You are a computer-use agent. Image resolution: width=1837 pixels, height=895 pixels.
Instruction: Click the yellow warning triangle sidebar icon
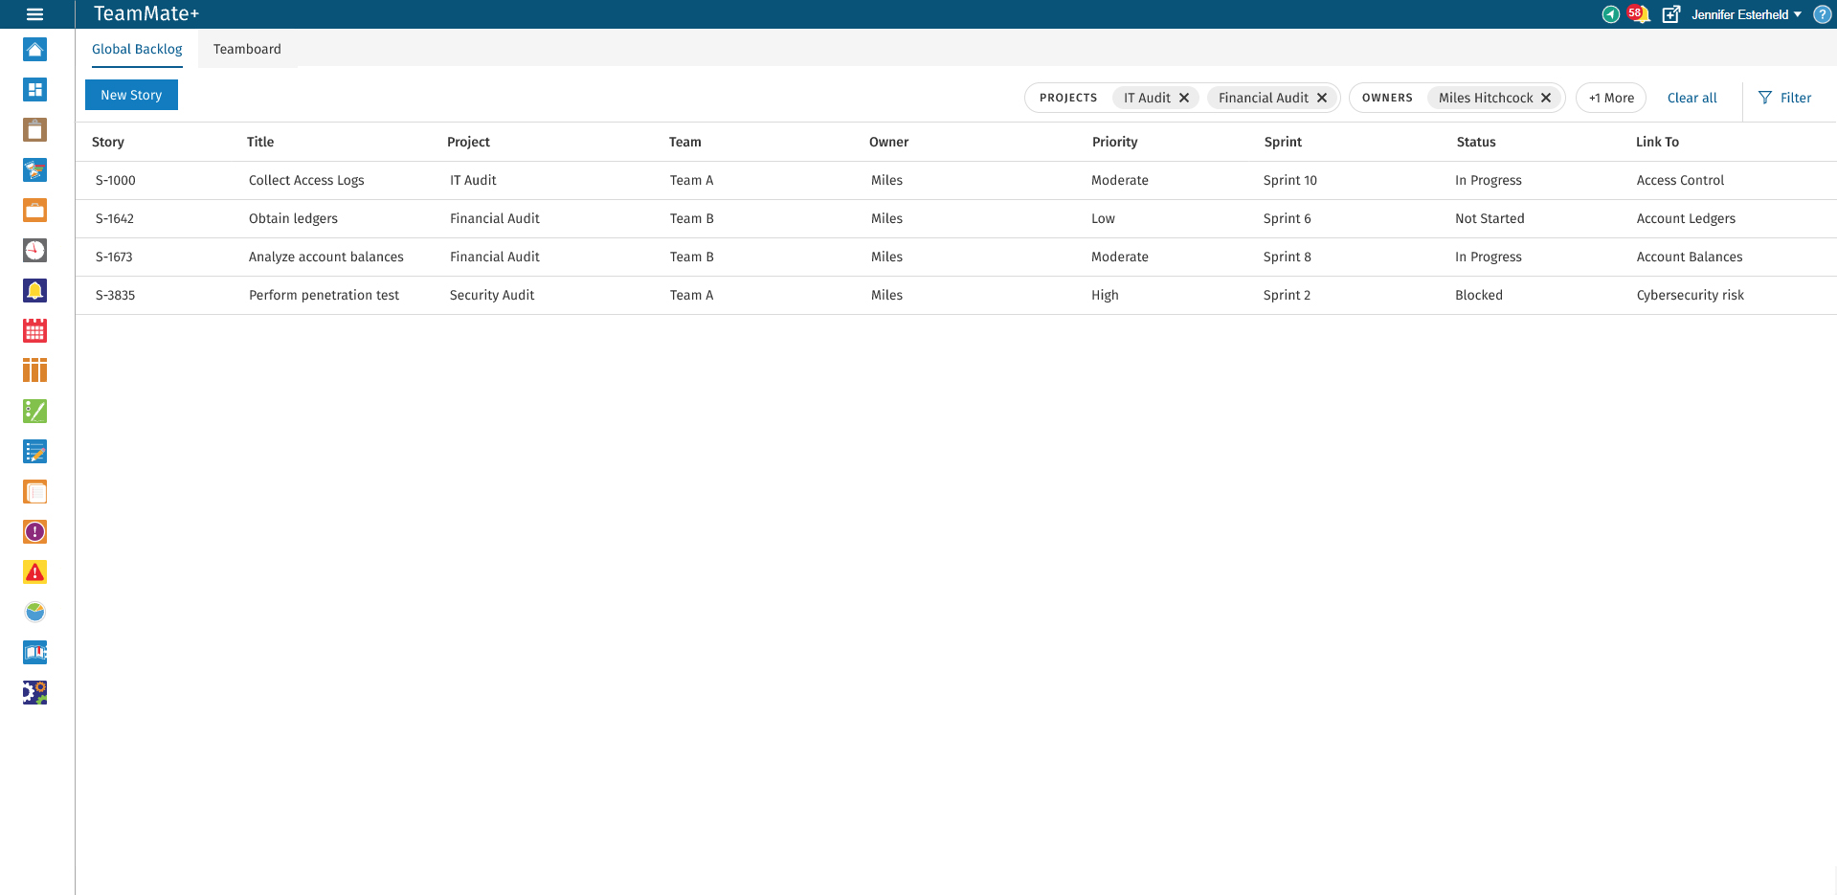[x=35, y=572]
